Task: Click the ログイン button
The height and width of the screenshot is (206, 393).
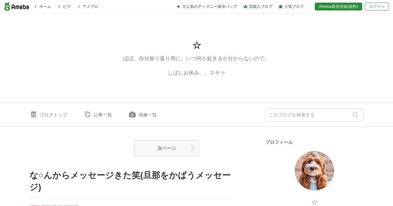Action: pos(377,7)
